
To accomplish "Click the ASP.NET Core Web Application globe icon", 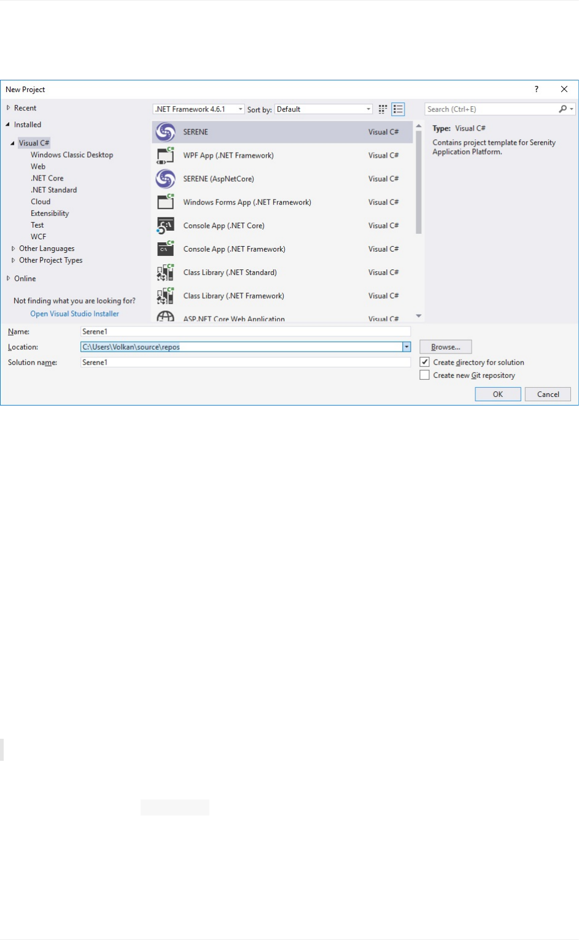I will tap(165, 316).
